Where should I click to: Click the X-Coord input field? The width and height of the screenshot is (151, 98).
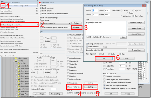click(95, 10)
